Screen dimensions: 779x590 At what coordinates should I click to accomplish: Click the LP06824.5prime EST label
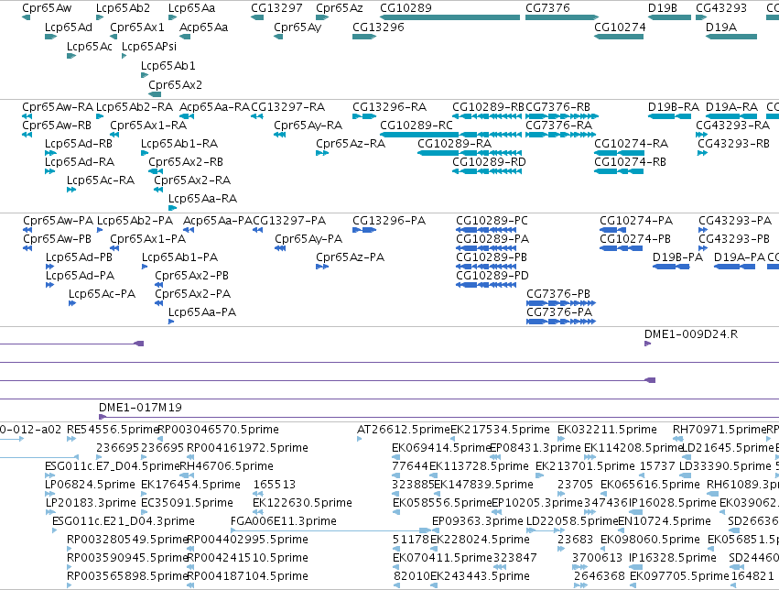coord(90,485)
